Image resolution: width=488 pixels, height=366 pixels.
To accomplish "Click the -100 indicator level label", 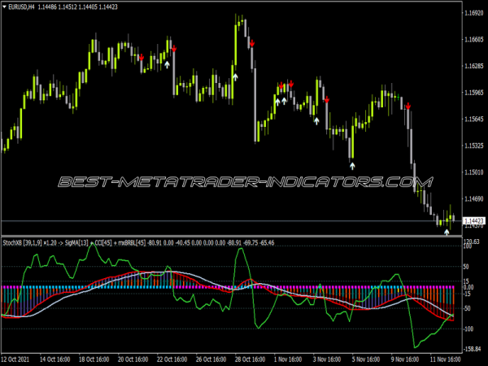I will (x=469, y=329).
